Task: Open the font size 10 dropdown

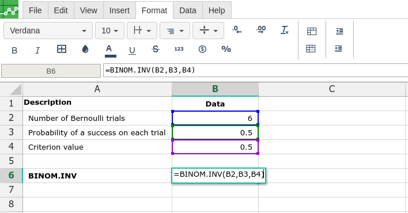Action: tap(109, 31)
